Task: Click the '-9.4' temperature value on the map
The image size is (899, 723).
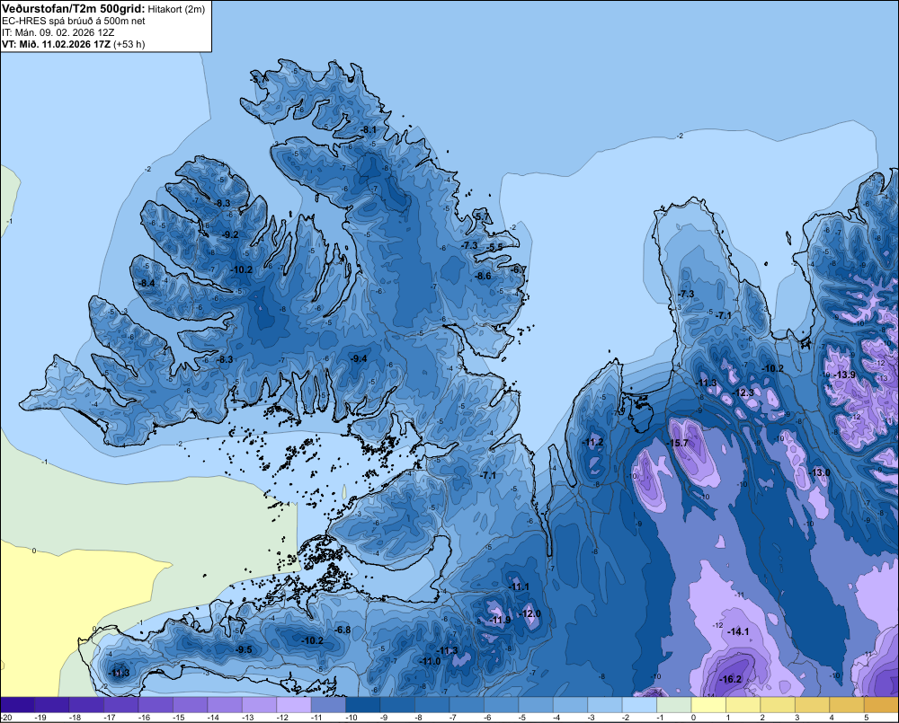Action: click(x=359, y=358)
